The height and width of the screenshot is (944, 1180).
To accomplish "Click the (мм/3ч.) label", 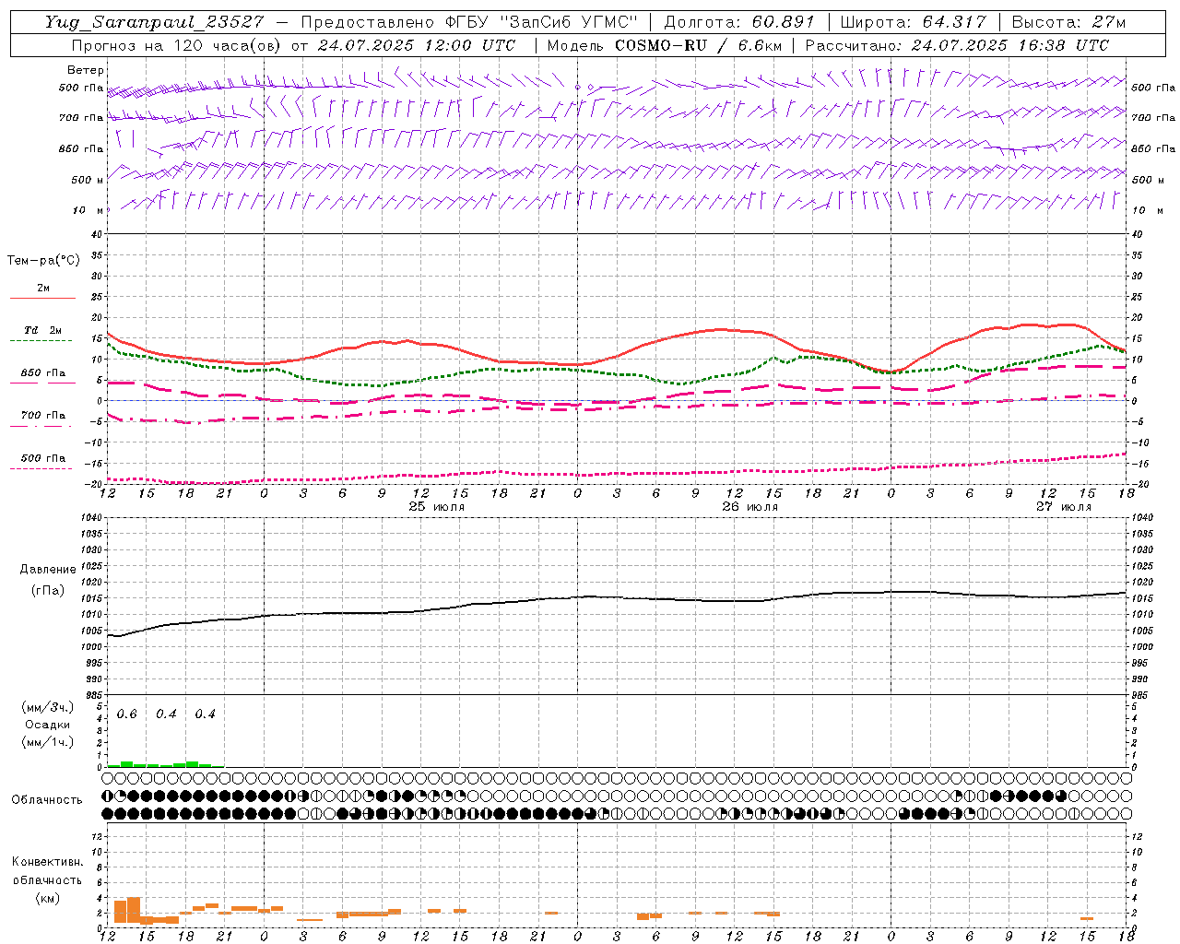I will point(48,707).
